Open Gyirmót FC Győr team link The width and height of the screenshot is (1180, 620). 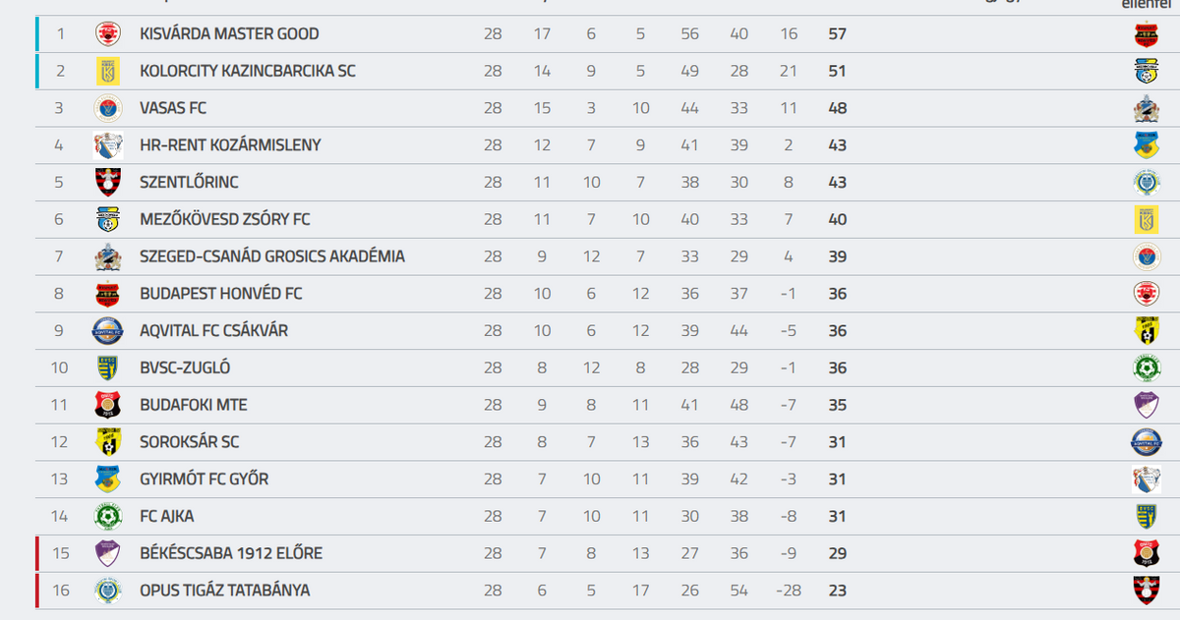pos(204,479)
